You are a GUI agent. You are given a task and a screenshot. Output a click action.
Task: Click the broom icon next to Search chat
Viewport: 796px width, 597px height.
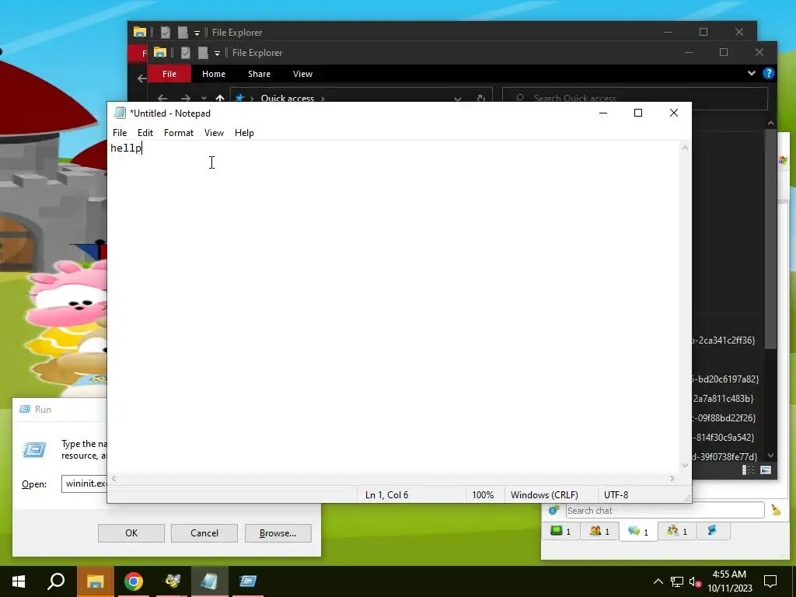[x=776, y=510]
